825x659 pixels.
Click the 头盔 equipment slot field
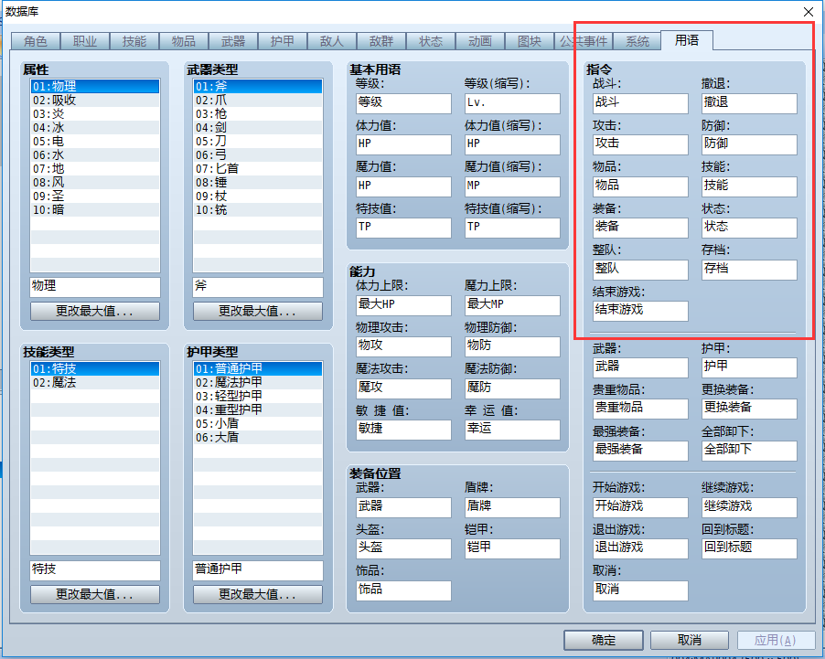403,548
